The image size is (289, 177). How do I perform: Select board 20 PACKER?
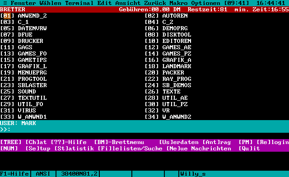click(164, 73)
